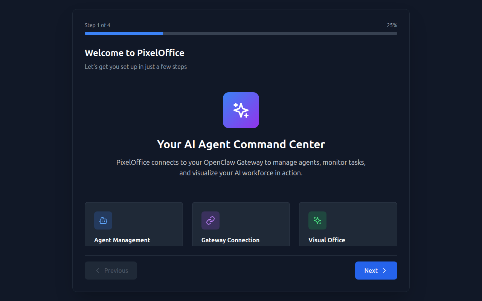Image resolution: width=482 pixels, height=301 pixels.
Task: Click the 25% progress percentage text
Action: coord(392,25)
